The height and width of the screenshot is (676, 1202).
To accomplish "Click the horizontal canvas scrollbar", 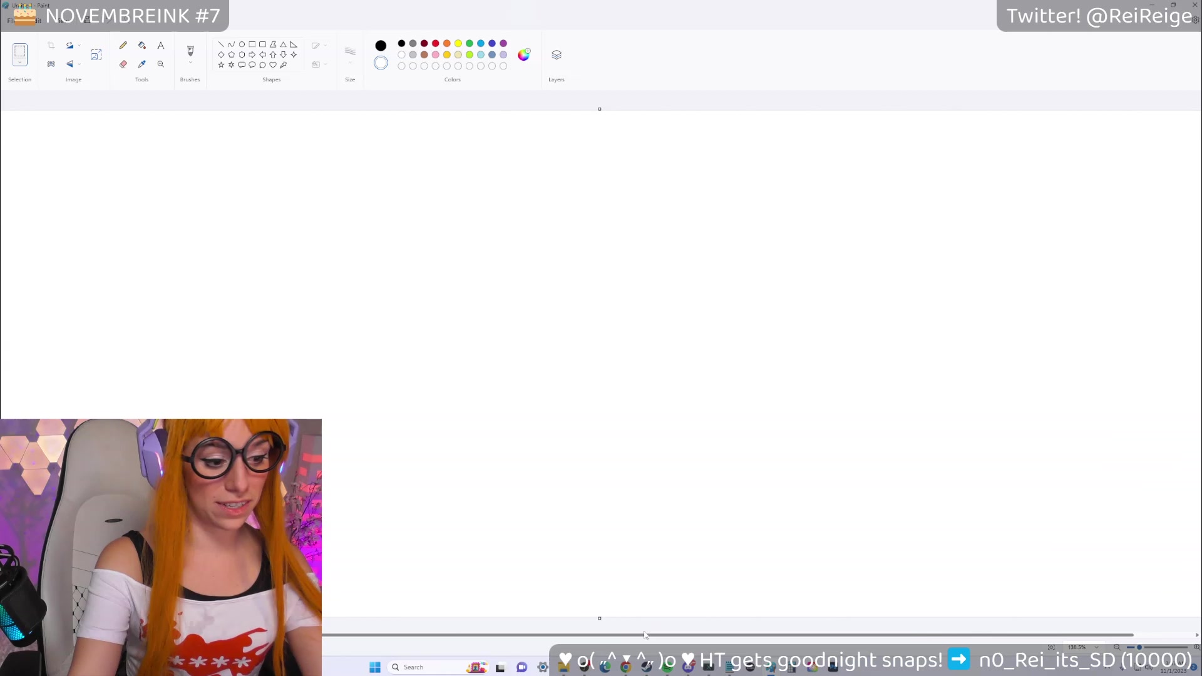I will pyautogui.click(x=728, y=635).
